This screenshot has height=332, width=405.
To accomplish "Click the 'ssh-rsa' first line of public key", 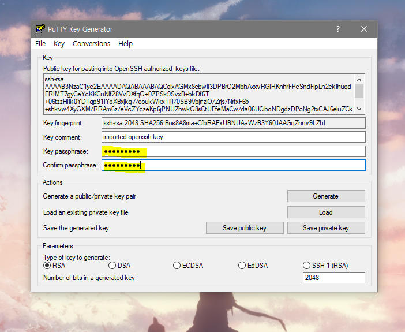I will coord(54,79).
